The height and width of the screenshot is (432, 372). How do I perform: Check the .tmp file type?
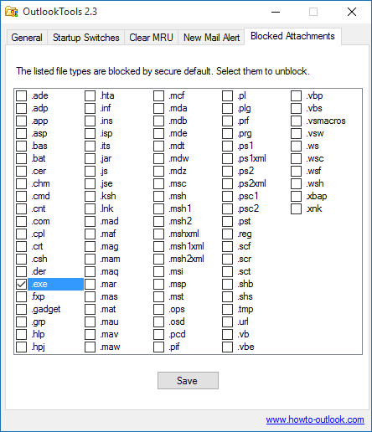coord(227,309)
